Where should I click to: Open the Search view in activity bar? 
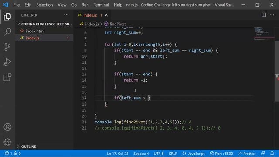point(7,32)
